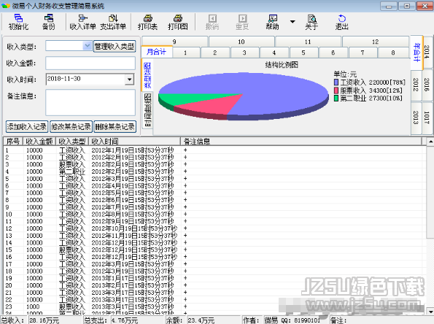
Task: Sort by the 收入时间 column header
Action: 134,142
